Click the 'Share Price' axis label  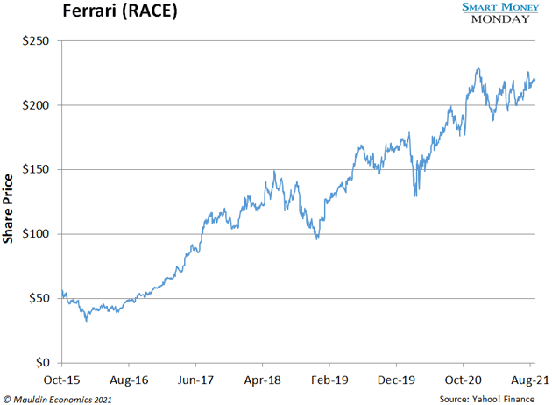8,209
